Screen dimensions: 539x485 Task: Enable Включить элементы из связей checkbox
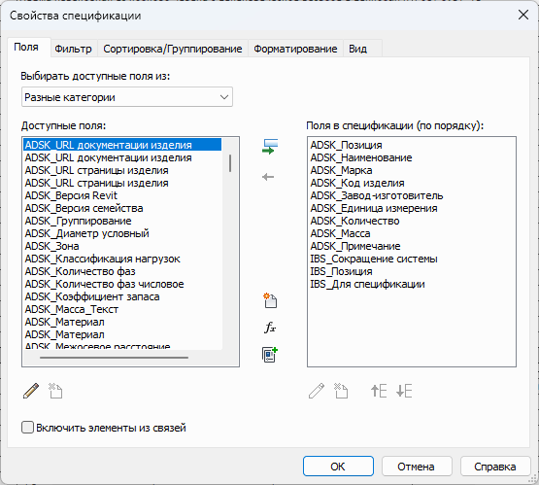(27, 428)
